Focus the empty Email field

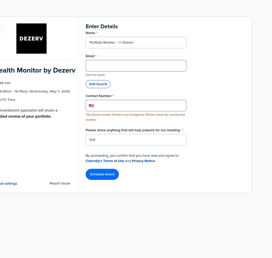click(136, 66)
